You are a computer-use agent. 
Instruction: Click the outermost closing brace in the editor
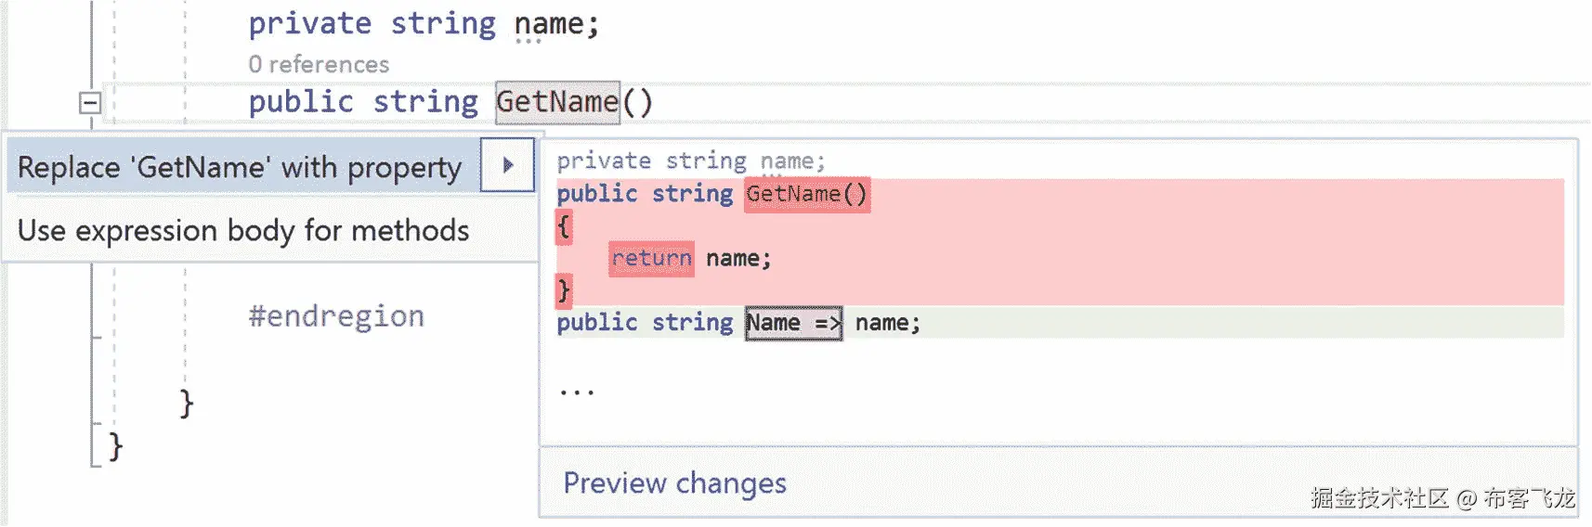(115, 446)
